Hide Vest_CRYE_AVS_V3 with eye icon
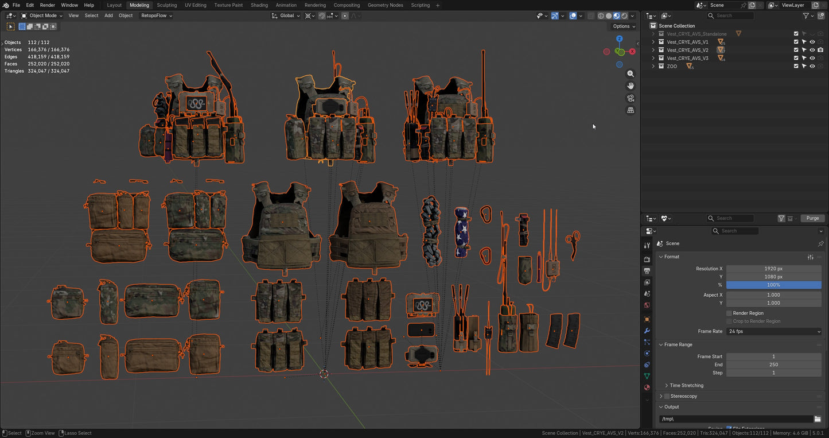Screen dimensions: 829x438 pos(812,58)
